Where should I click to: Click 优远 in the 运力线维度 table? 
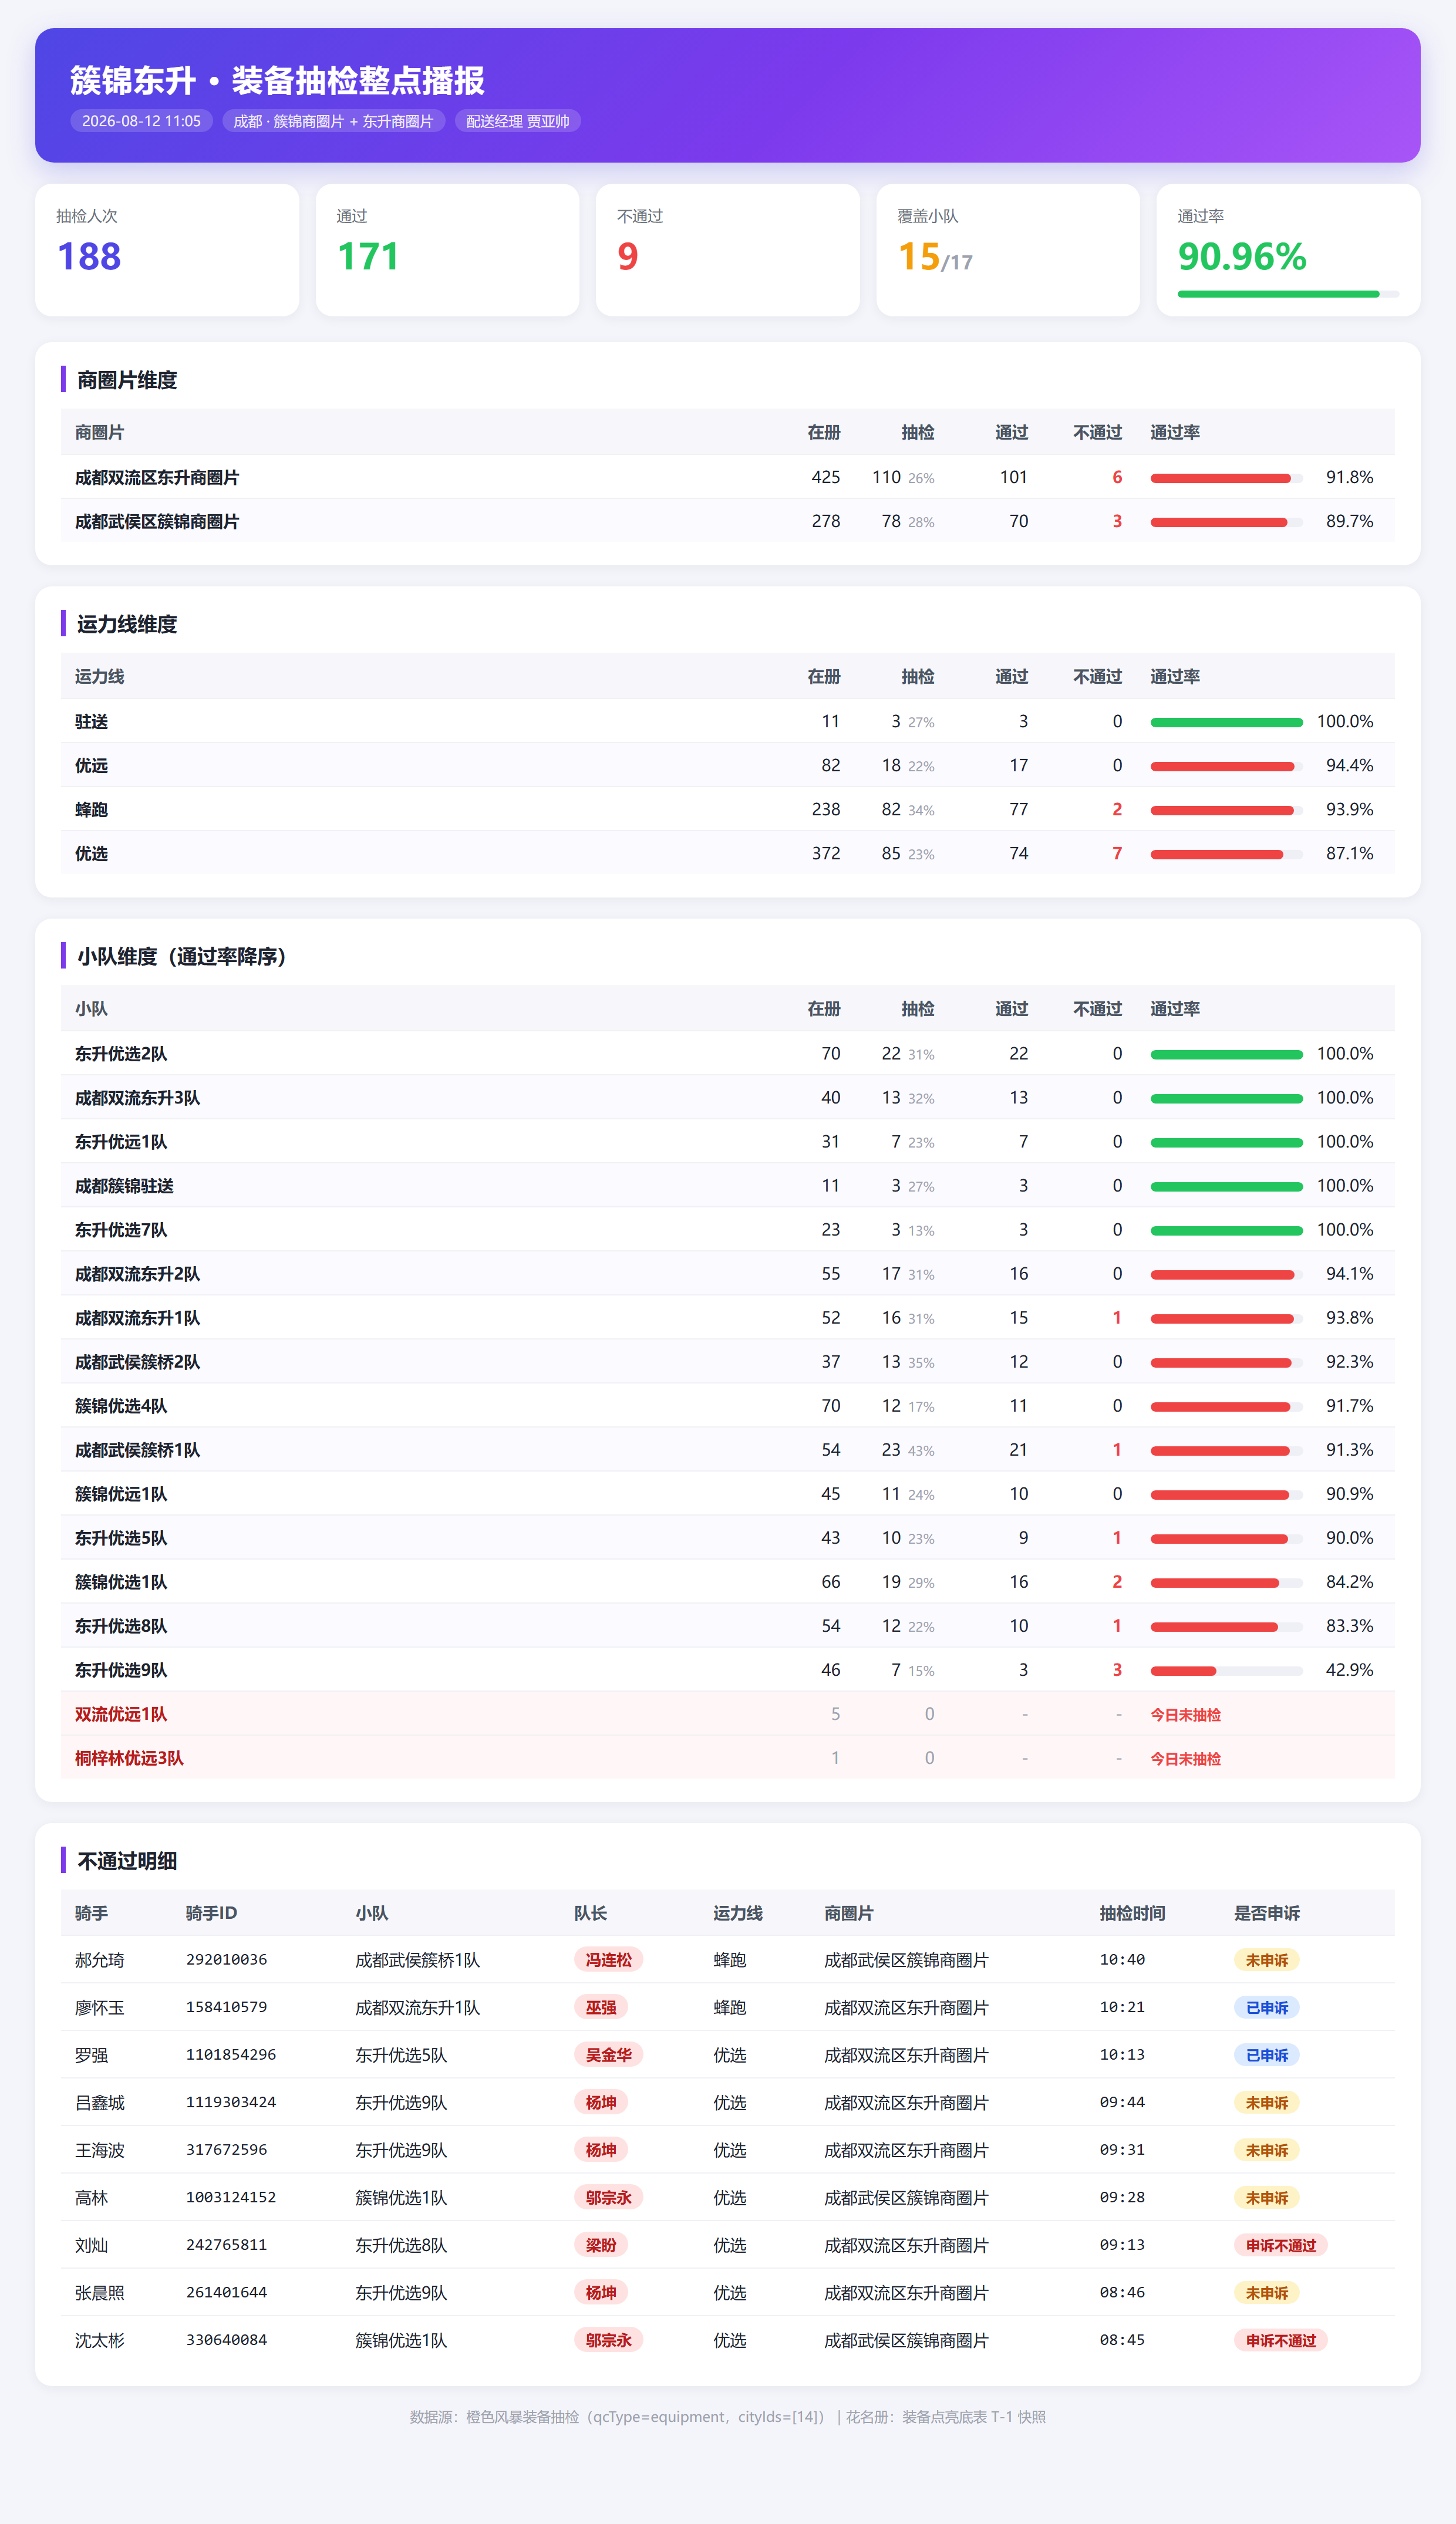pos(91,765)
